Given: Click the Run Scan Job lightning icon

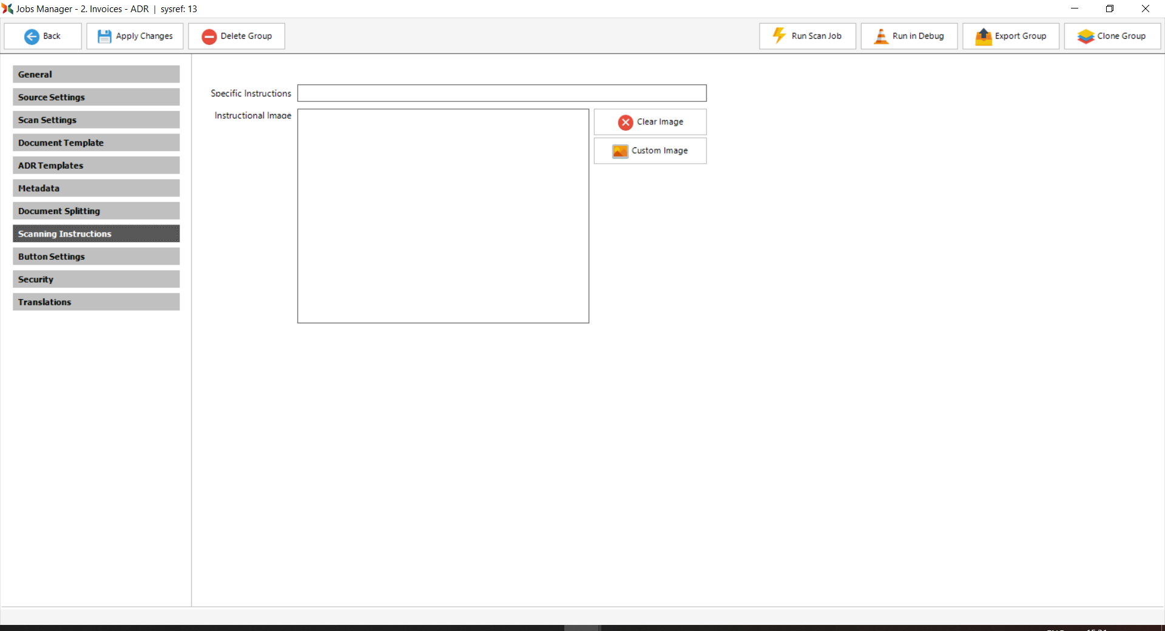Looking at the screenshot, I should click(779, 36).
